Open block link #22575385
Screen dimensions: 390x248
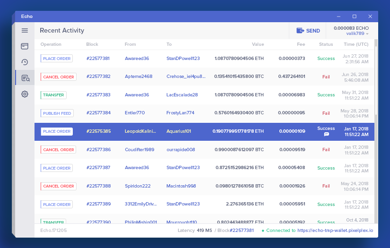(x=98, y=131)
